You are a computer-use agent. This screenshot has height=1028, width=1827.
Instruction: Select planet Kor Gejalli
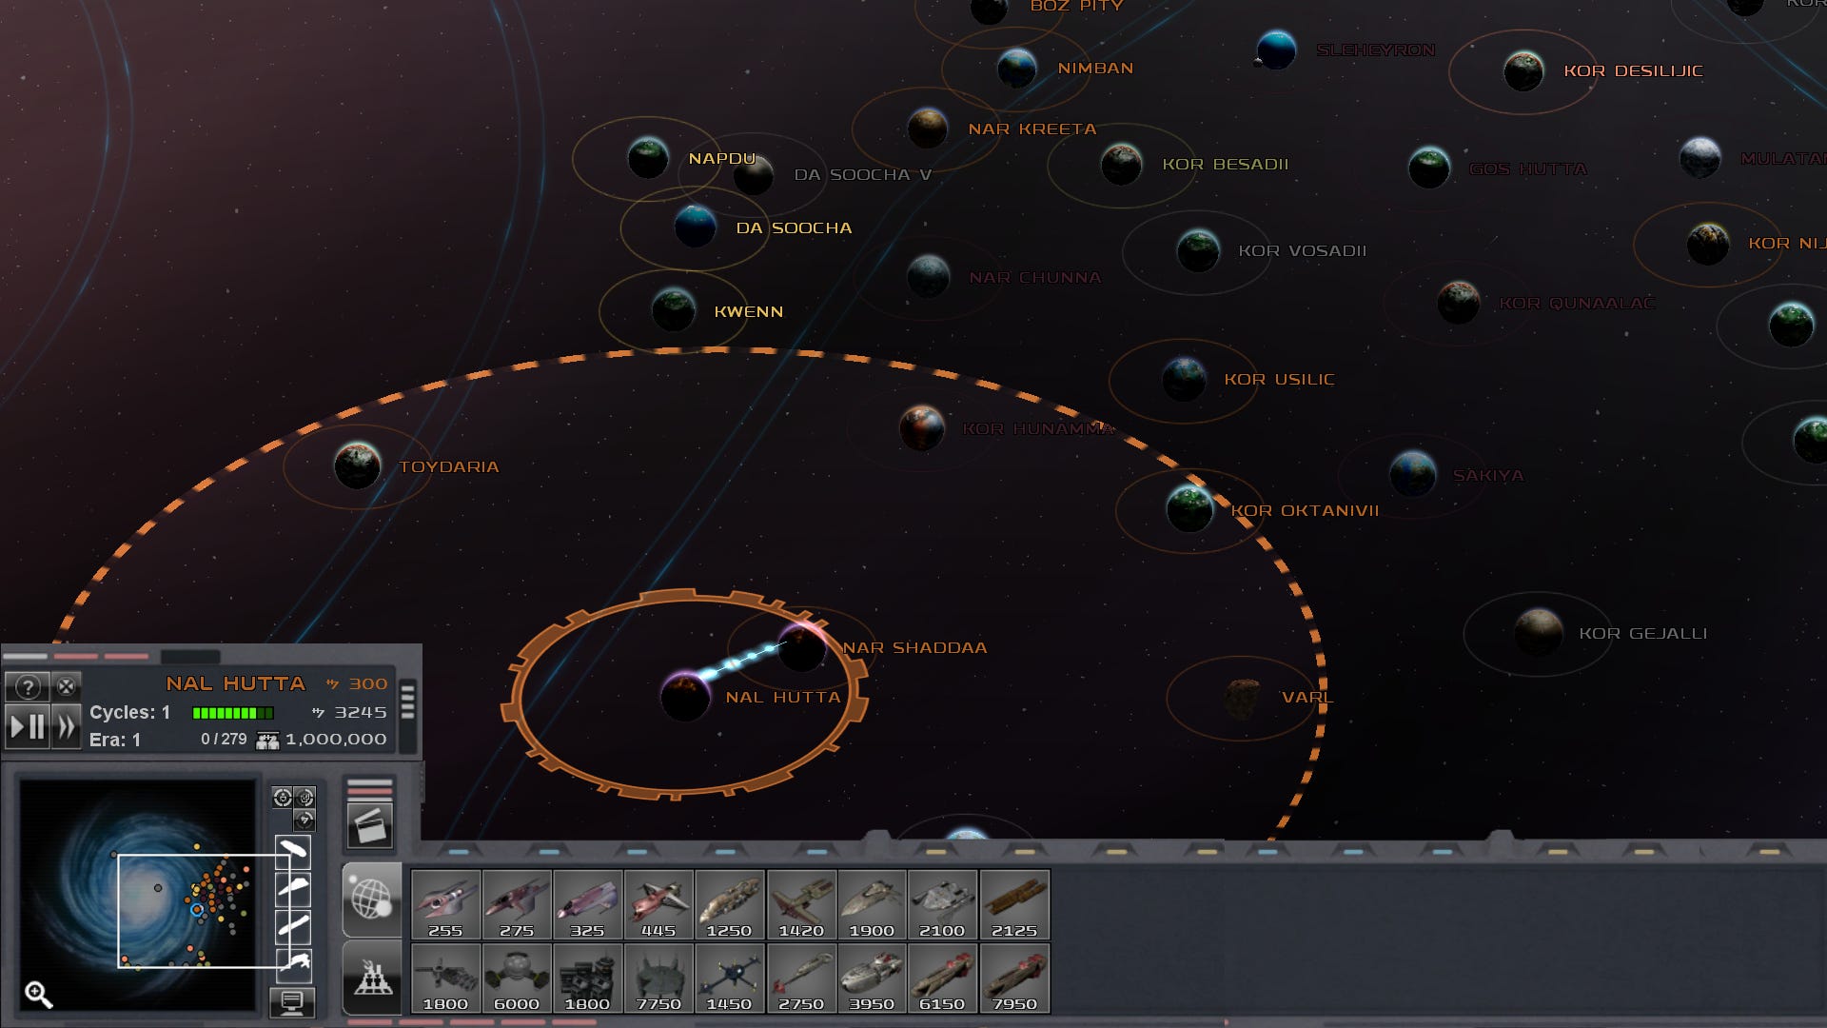(x=1538, y=633)
